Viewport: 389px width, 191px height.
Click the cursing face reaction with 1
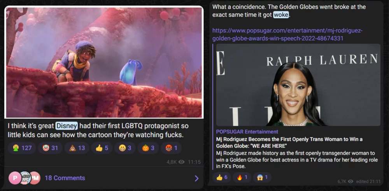171,148
